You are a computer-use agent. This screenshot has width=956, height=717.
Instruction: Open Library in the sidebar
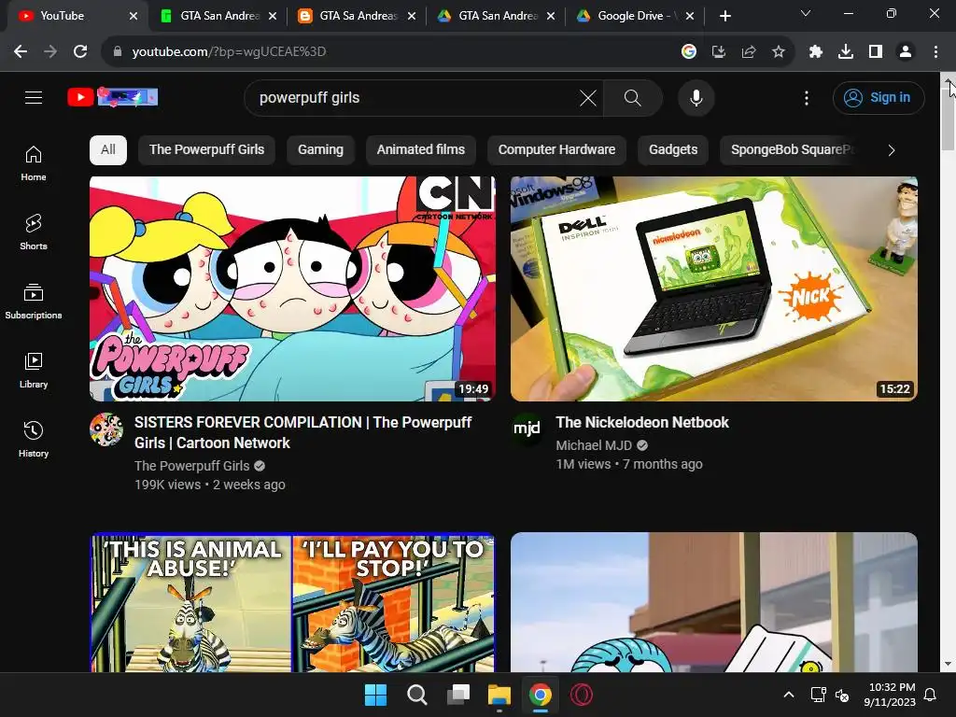point(34,370)
